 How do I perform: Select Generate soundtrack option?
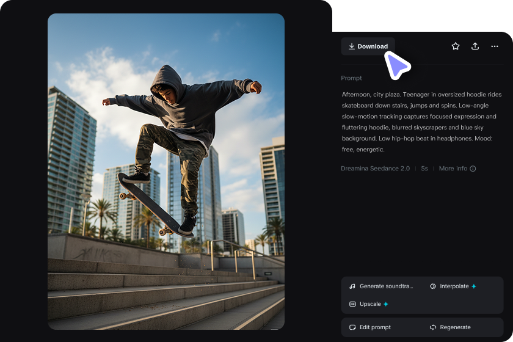pyautogui.click(x=382, y=286)
